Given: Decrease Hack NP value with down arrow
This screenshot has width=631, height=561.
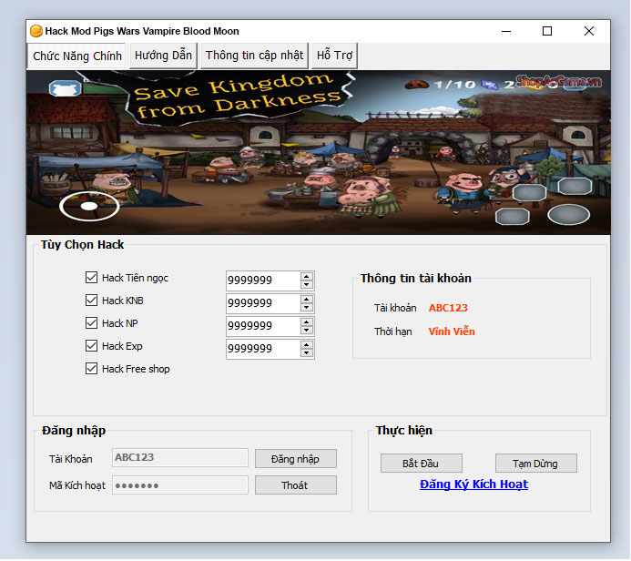Looking at the screenshot, I should [x=307, y=331].
